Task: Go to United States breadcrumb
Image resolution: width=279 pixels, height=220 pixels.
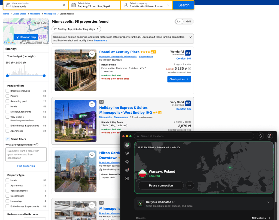Action: coord(19,14)
